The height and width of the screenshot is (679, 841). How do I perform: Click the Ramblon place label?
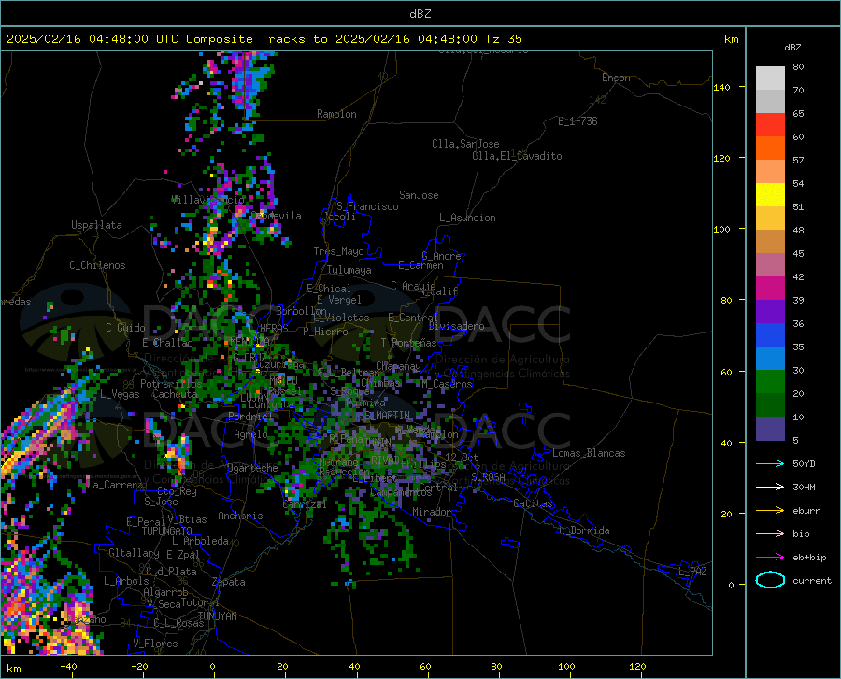coord(336,114)
